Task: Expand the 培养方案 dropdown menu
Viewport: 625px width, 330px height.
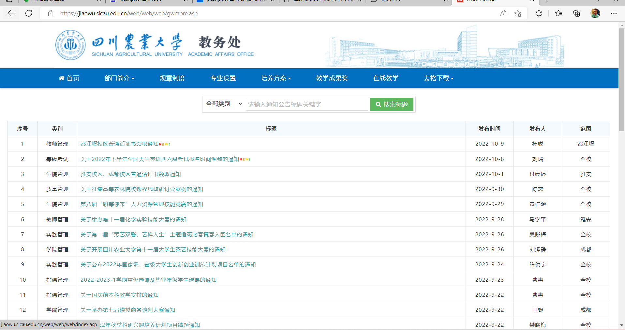Action: (x=276, y=78)
